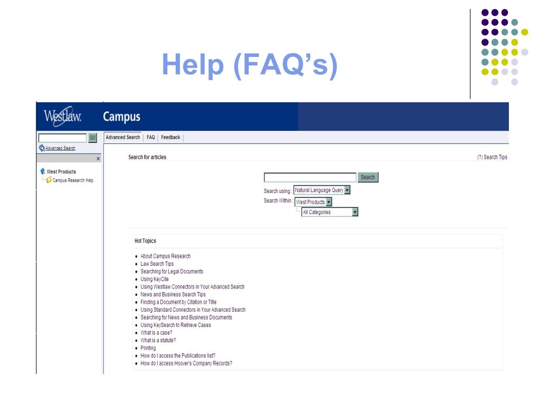Open About Campus Research topic

pyautogui.click(x=165, y=256)
